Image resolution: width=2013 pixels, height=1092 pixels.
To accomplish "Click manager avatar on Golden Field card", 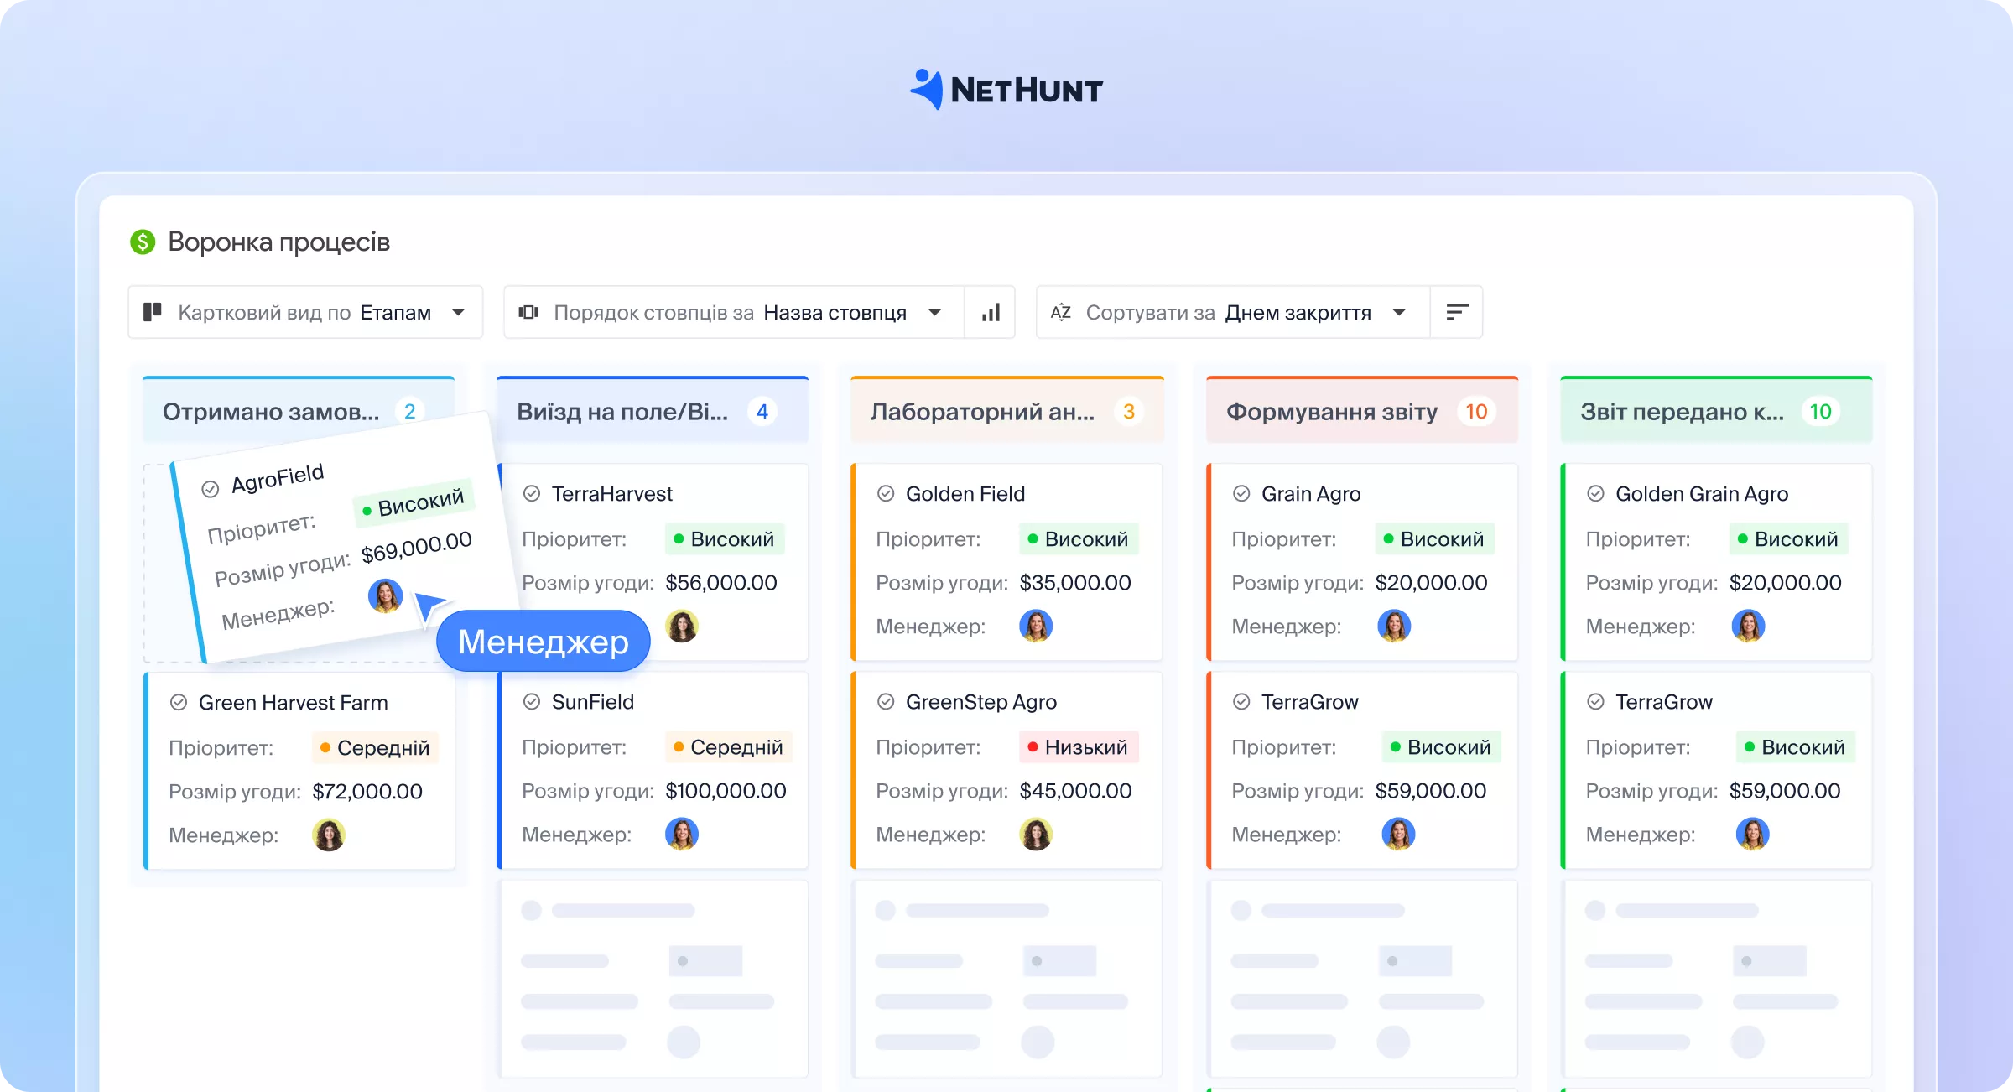I will click(1036, 626).
